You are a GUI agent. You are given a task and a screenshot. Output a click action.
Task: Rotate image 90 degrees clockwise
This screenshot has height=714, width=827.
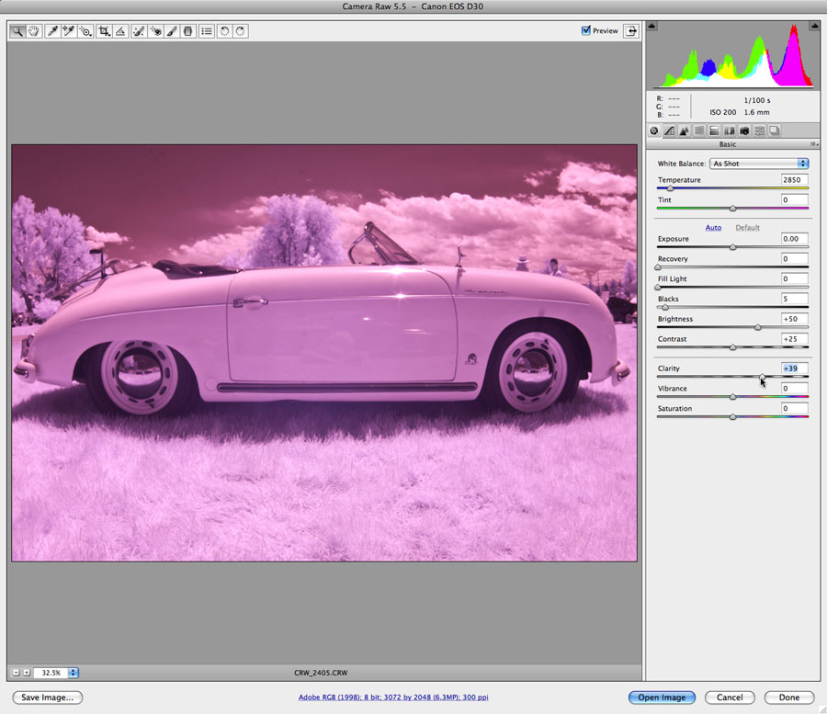tap(240, 31)
